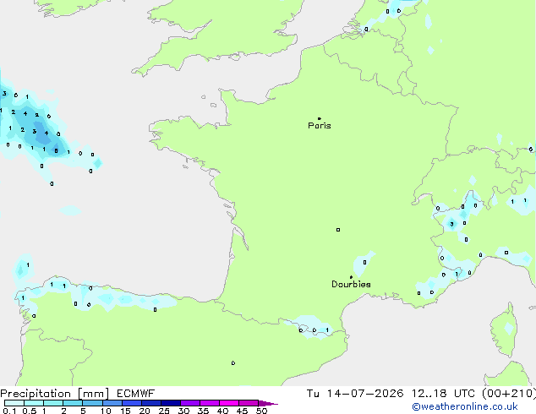Click the Precipitation [mm] title text
Viewport: 536px width, 414px height.
[55, 394]
